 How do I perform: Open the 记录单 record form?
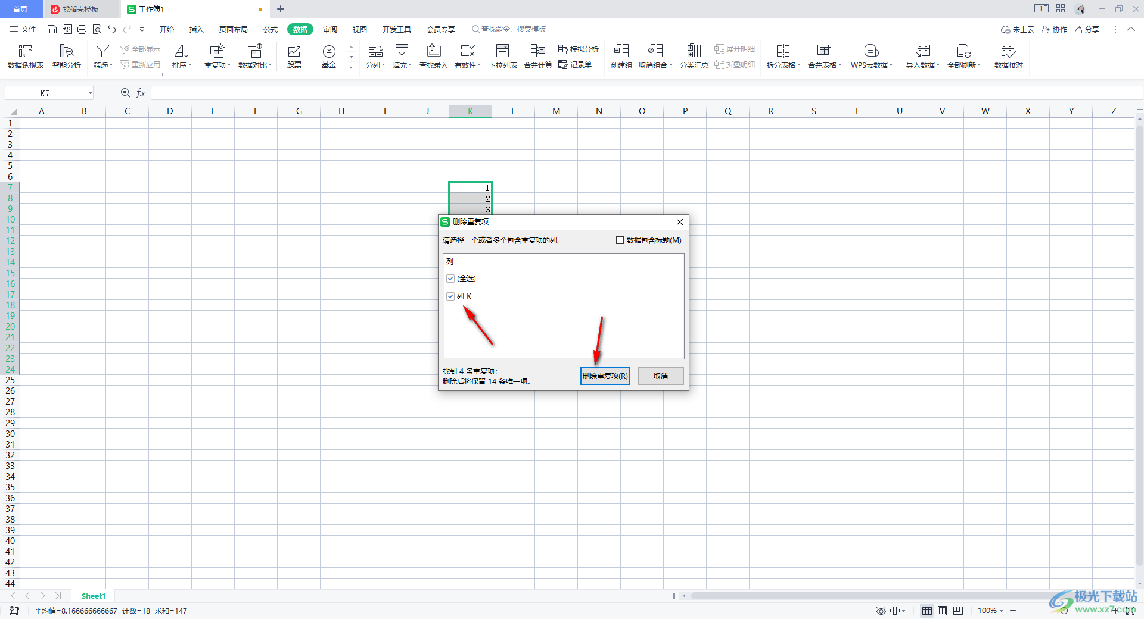pos(575,64)
